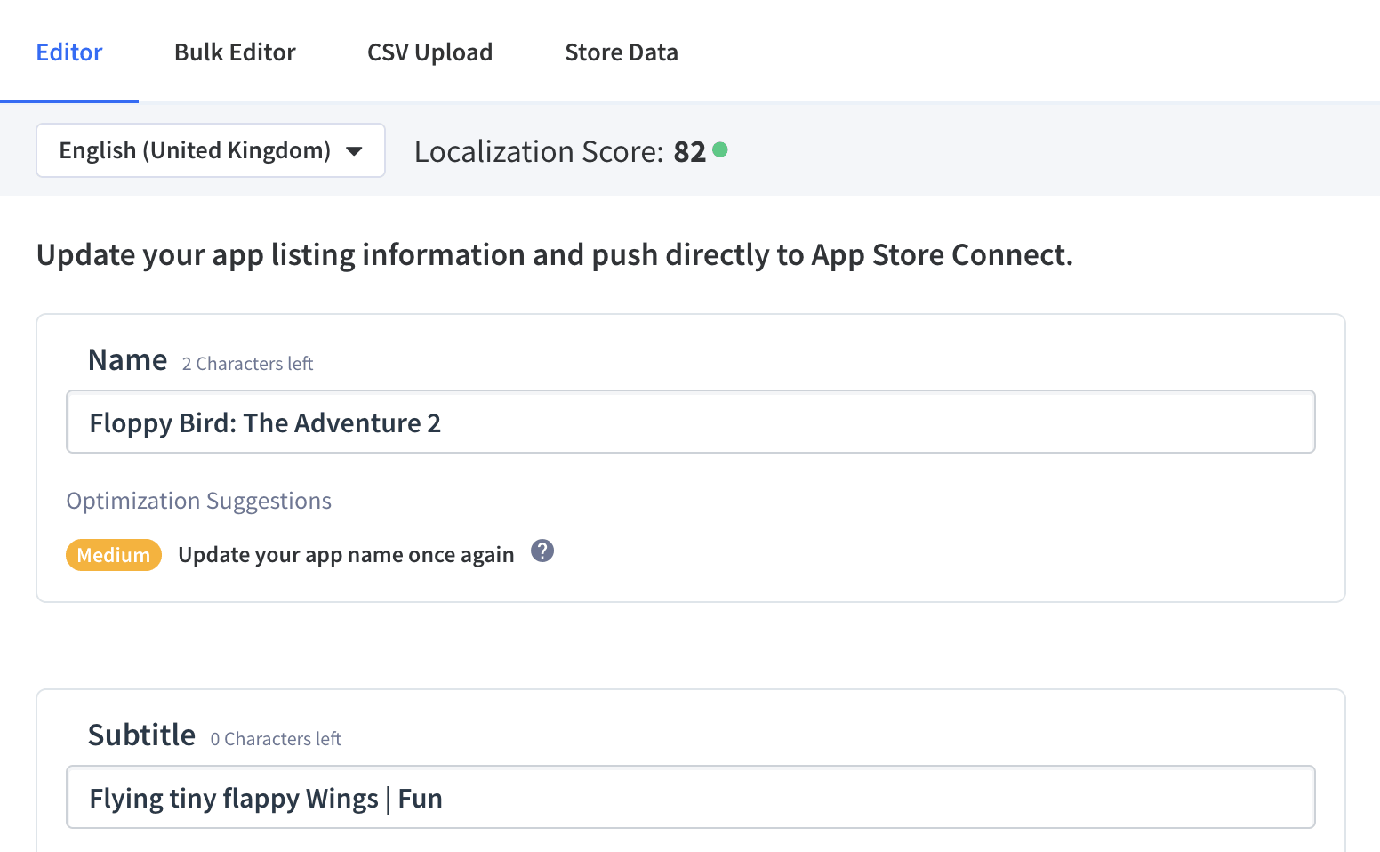Click the Subtitle field with Flying tiny text

[691, 798]
